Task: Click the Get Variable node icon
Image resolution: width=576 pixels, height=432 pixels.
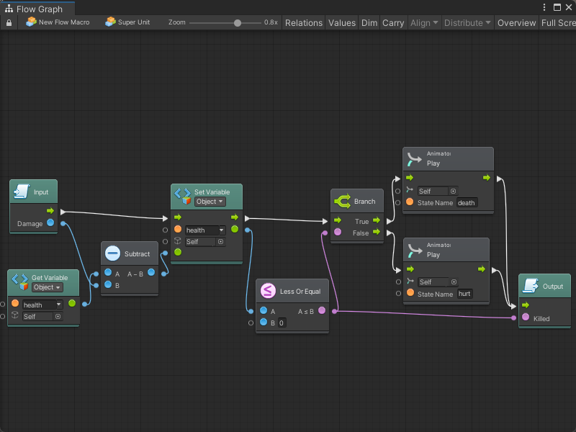Action: pos(19,282)
